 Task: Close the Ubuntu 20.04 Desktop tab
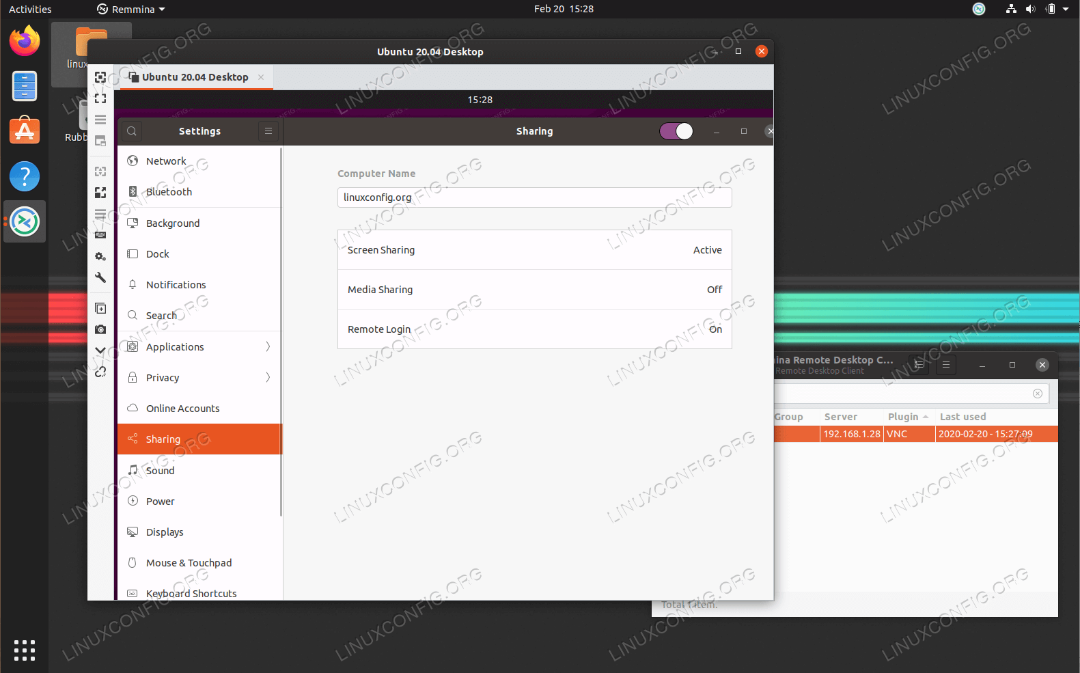point(261,77)
